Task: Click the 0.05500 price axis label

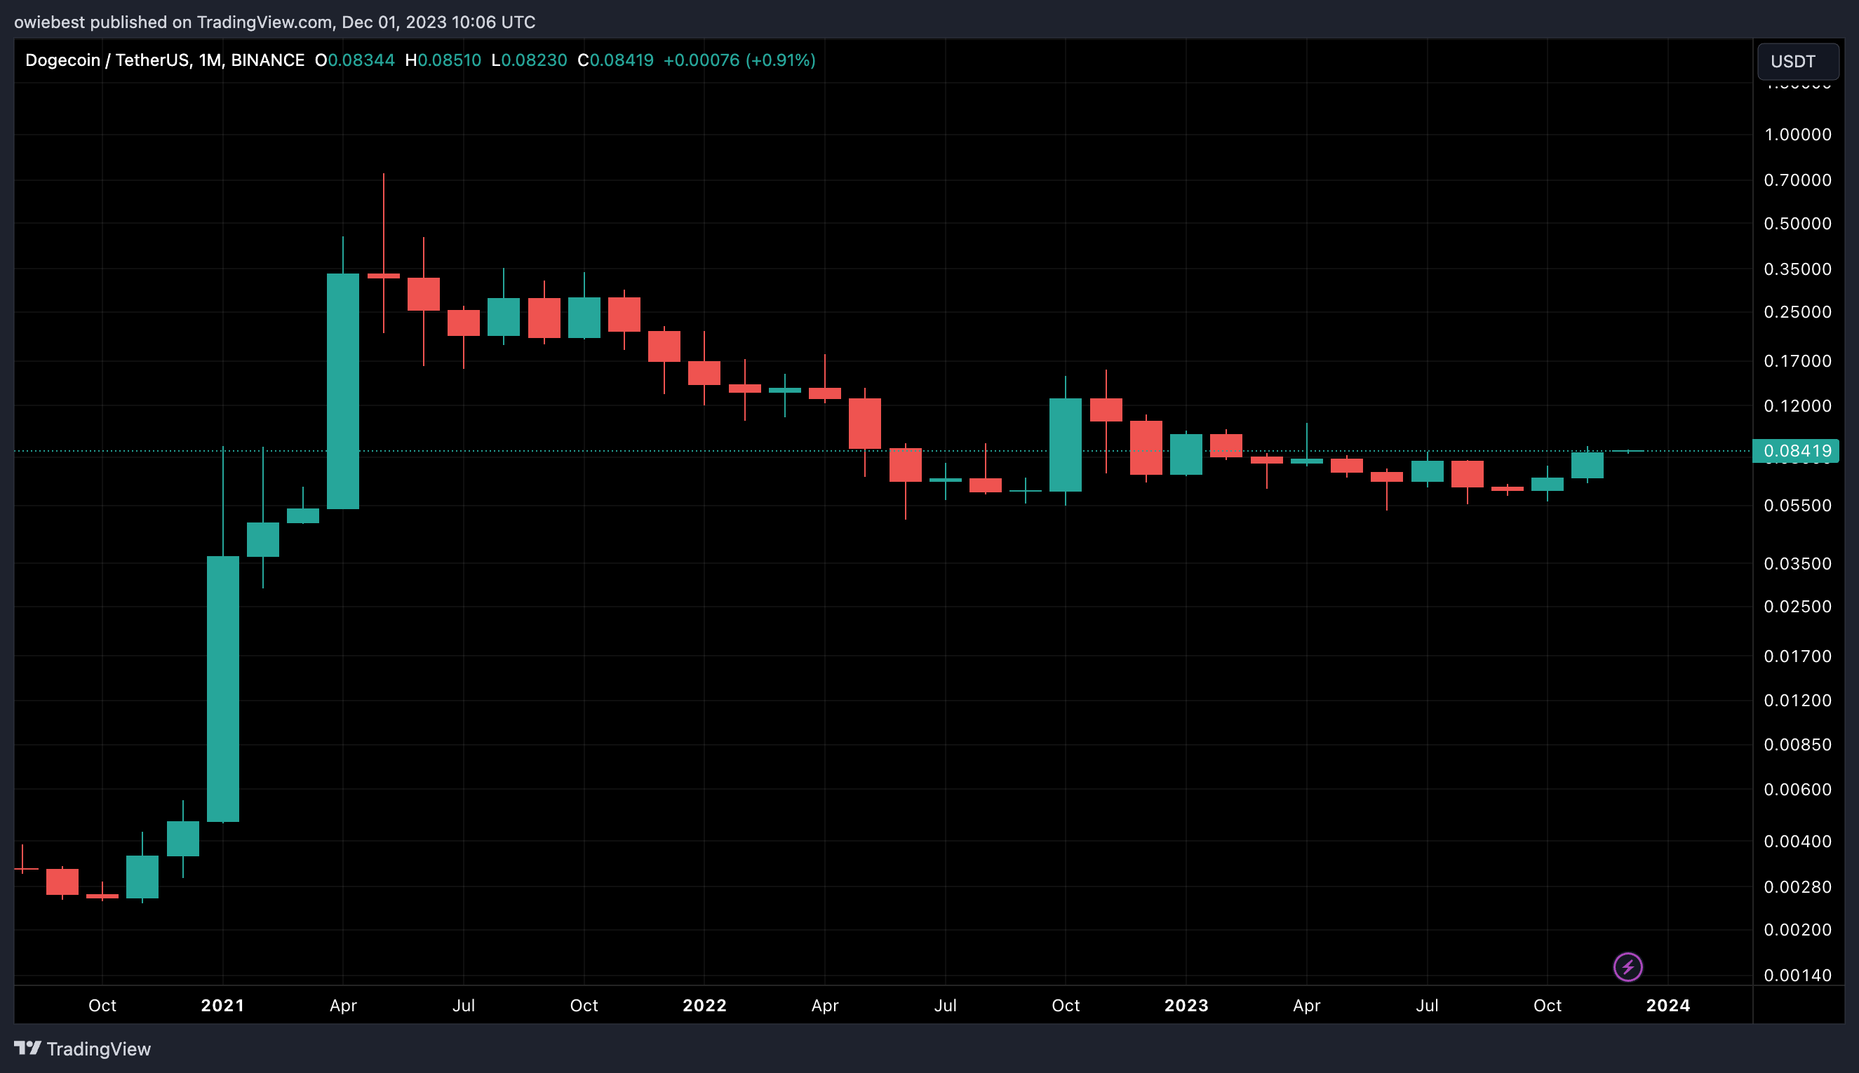Action: (1797, 506)
